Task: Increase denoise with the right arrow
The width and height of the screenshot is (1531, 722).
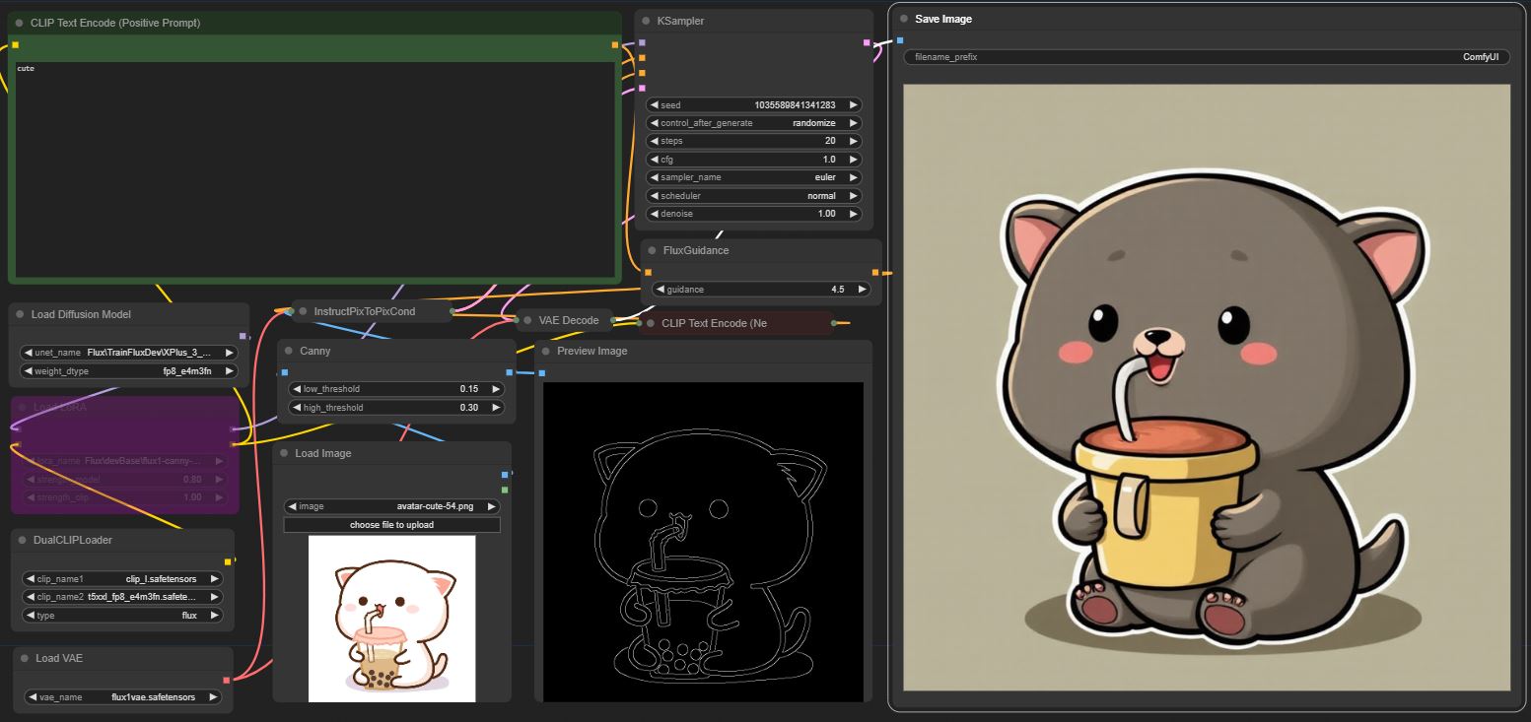Action: (x=854, y=214)
